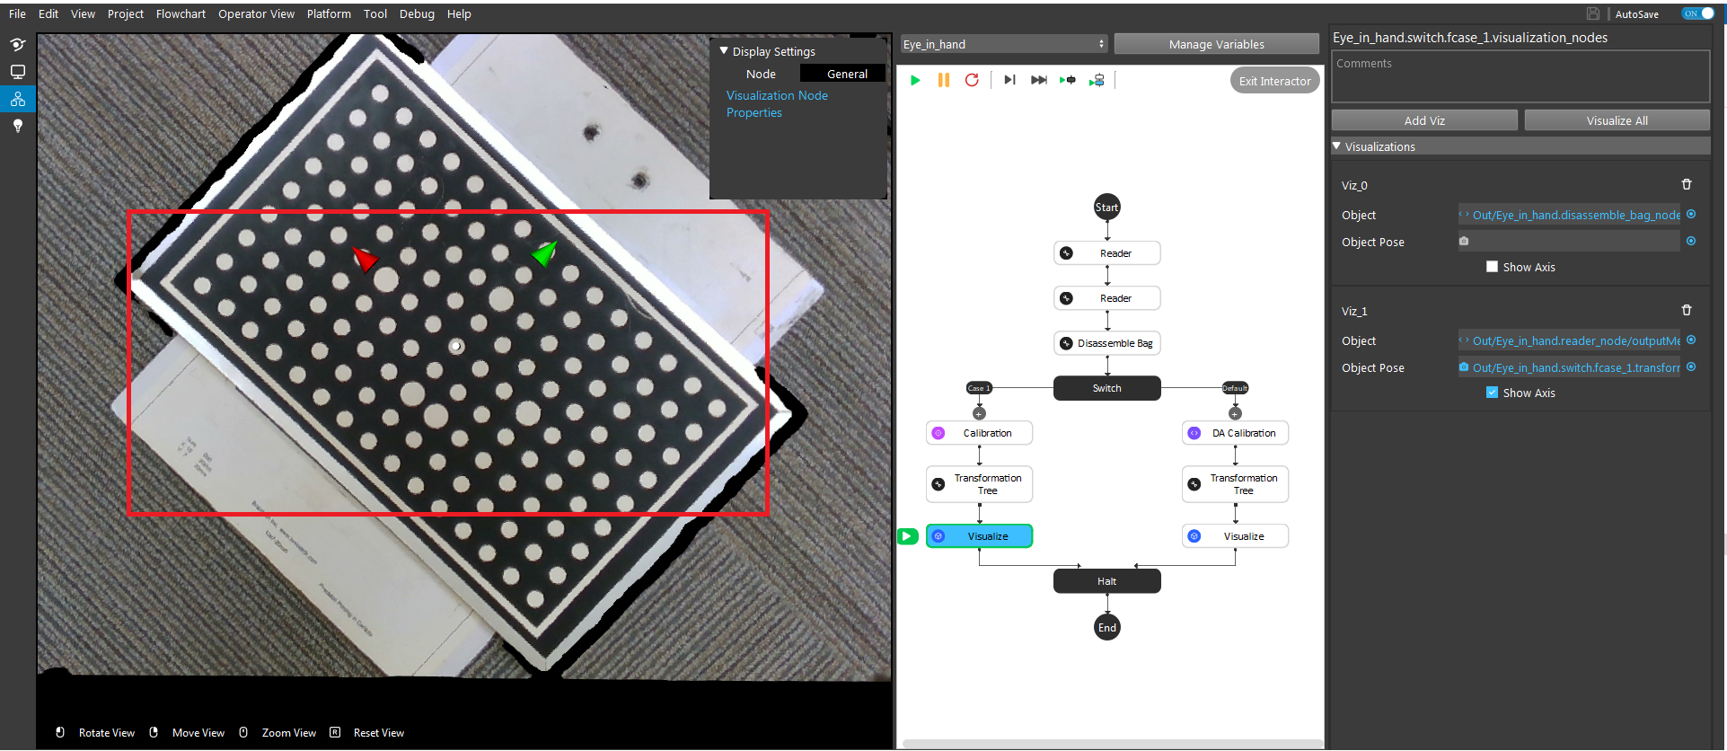Open the Eye_in_hand flowchart dropdown
This screenshot has height=751, width=1727.
(1004, 44)
